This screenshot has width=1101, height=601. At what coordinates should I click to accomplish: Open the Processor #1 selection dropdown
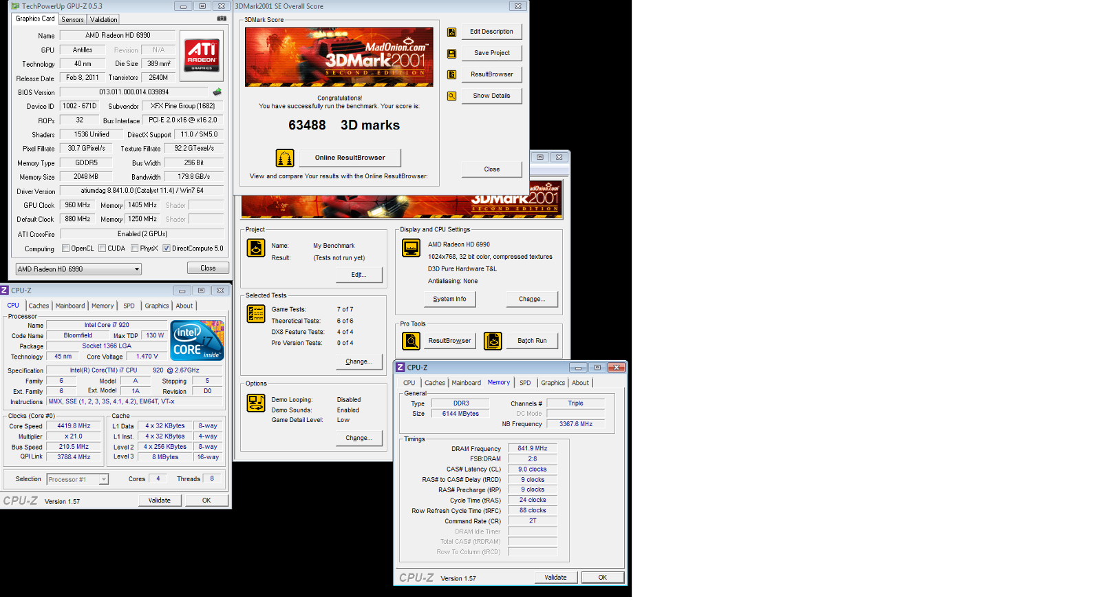[x=78, y=479]
